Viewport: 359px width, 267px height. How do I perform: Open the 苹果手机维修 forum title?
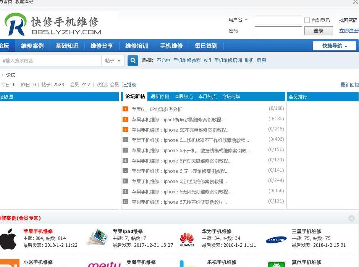tap(38, 232)
